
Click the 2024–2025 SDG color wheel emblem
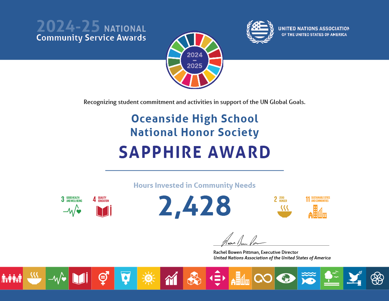194,60
